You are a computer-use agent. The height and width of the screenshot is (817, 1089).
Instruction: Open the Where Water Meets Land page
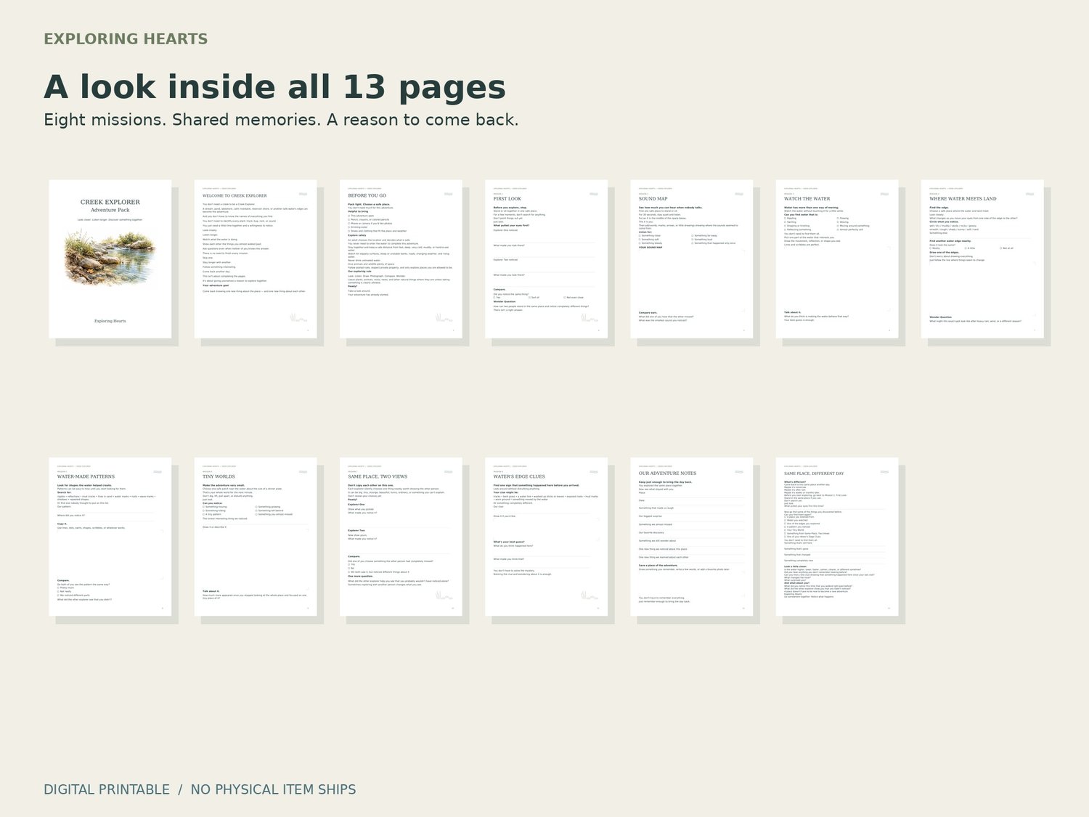pos(982,259)
